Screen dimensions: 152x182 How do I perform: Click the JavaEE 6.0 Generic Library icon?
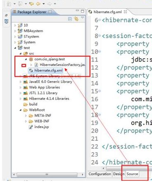coord(26,82)
